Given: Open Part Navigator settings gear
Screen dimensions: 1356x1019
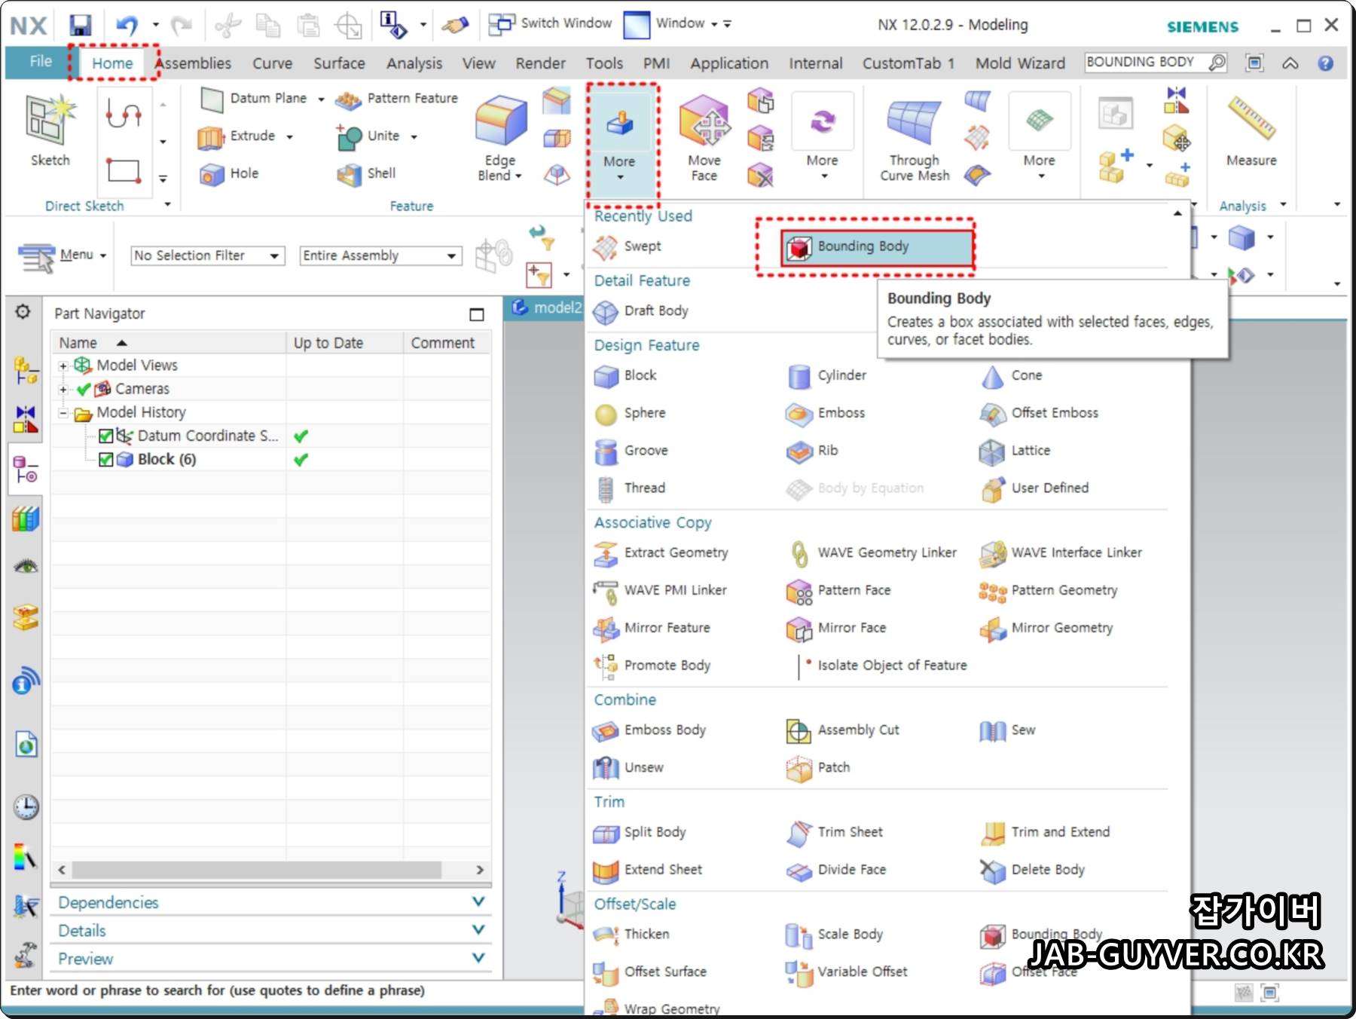Looking at the screenshot, I should click(23, 312).
